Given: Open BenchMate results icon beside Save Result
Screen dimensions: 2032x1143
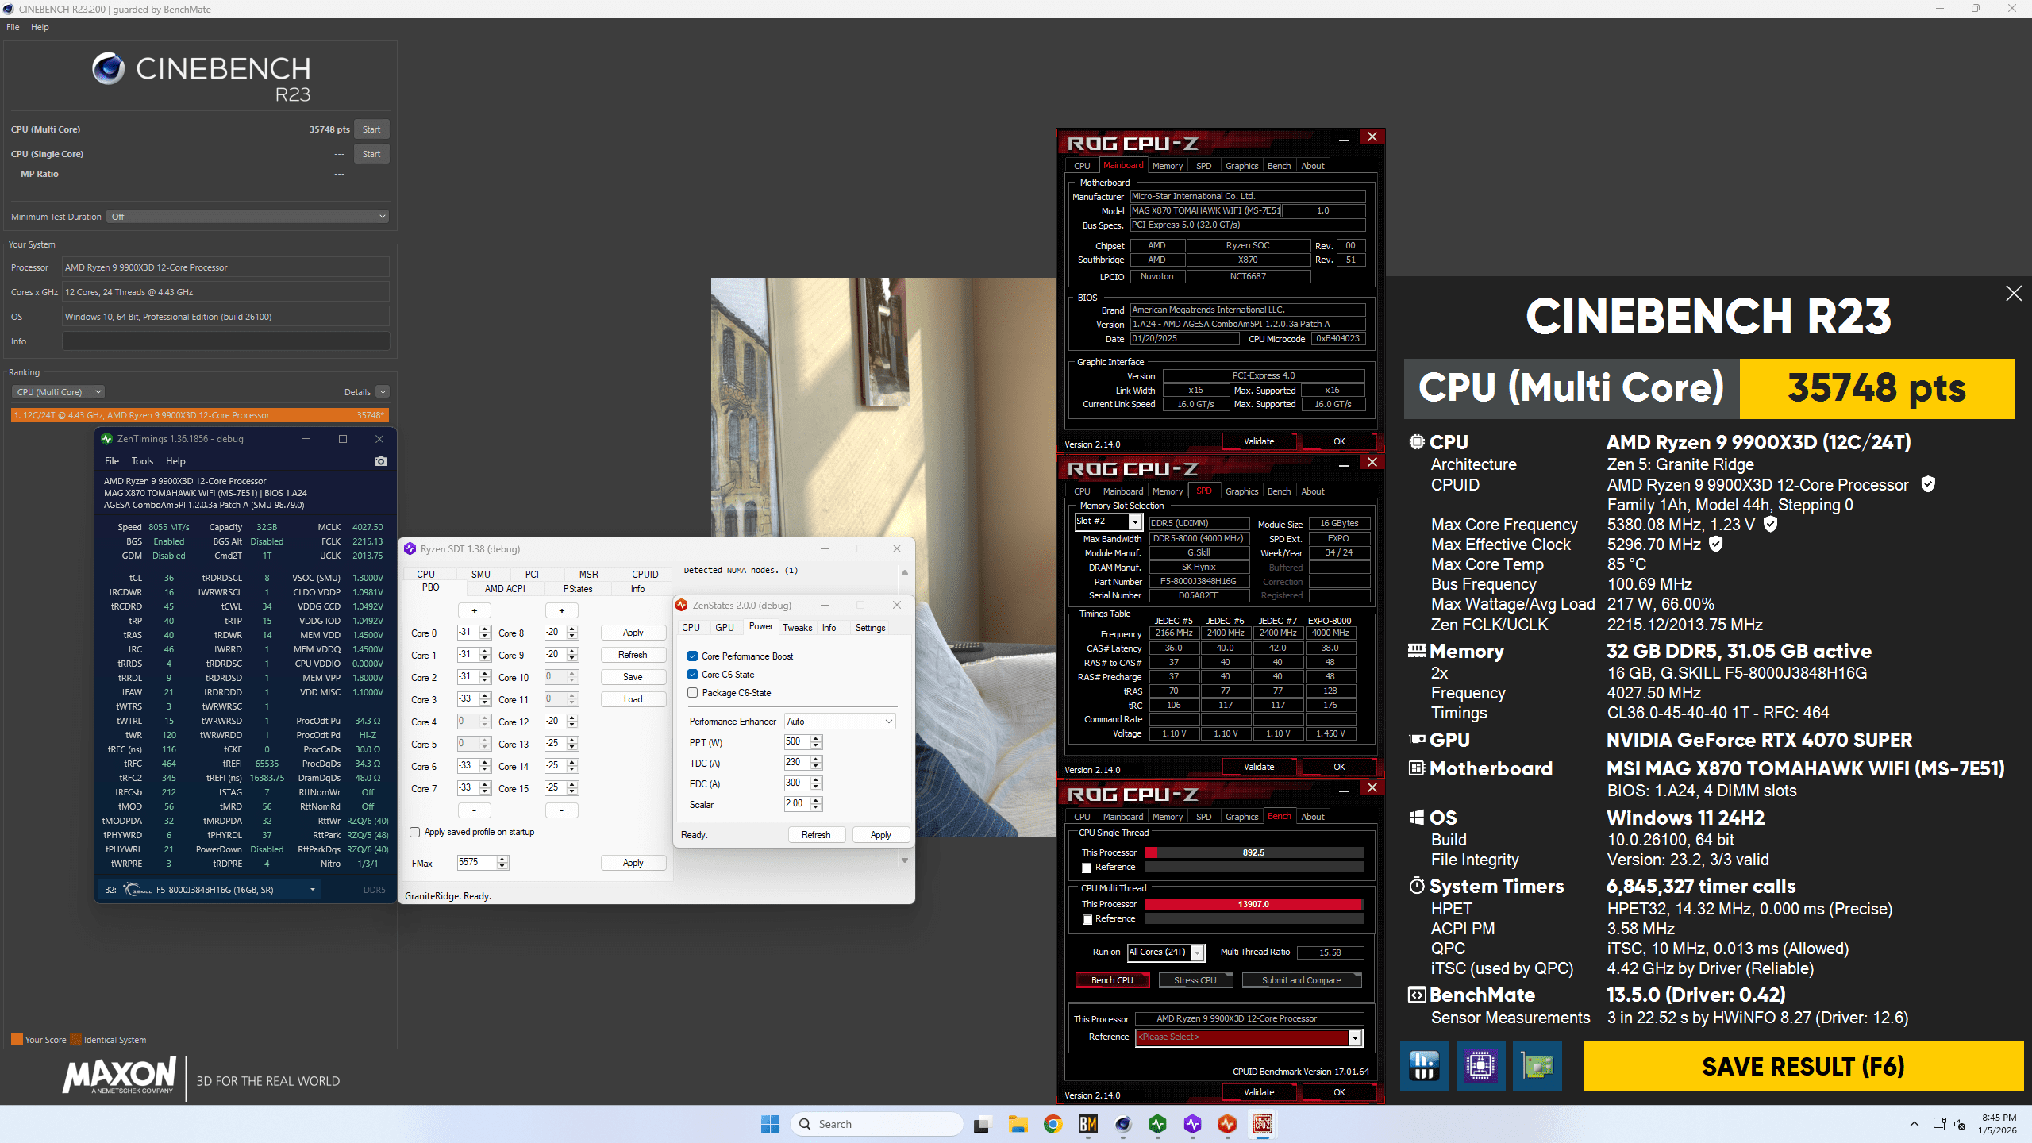Looking at the screenshot, I should (x=1424, y=1066).
